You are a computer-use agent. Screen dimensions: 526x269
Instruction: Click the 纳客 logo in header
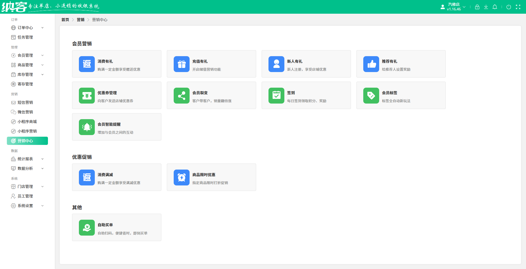pos(14,7)
